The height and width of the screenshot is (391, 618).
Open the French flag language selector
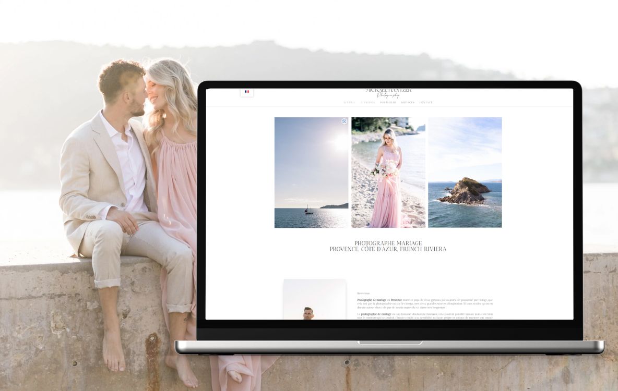tap(247, 92)
